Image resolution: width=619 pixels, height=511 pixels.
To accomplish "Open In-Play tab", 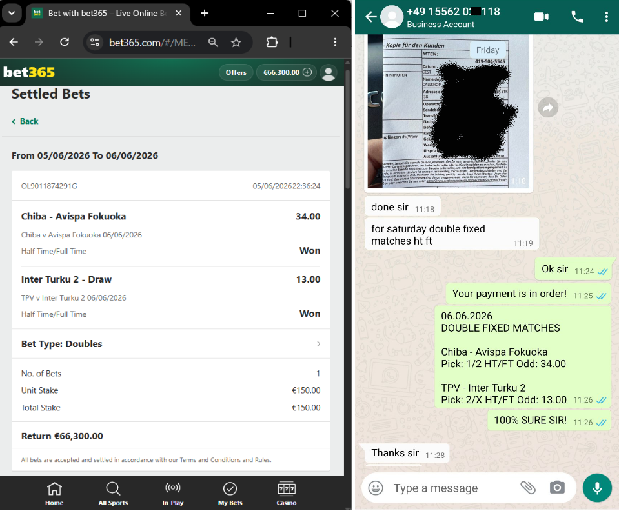I will (173, 493).
